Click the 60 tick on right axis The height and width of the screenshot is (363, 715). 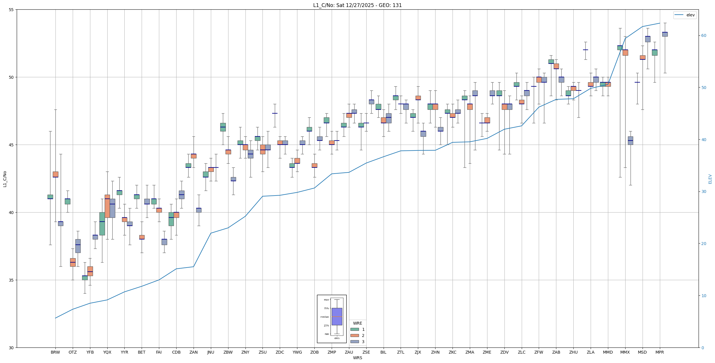pyautogui.click(x=704, y=36)
